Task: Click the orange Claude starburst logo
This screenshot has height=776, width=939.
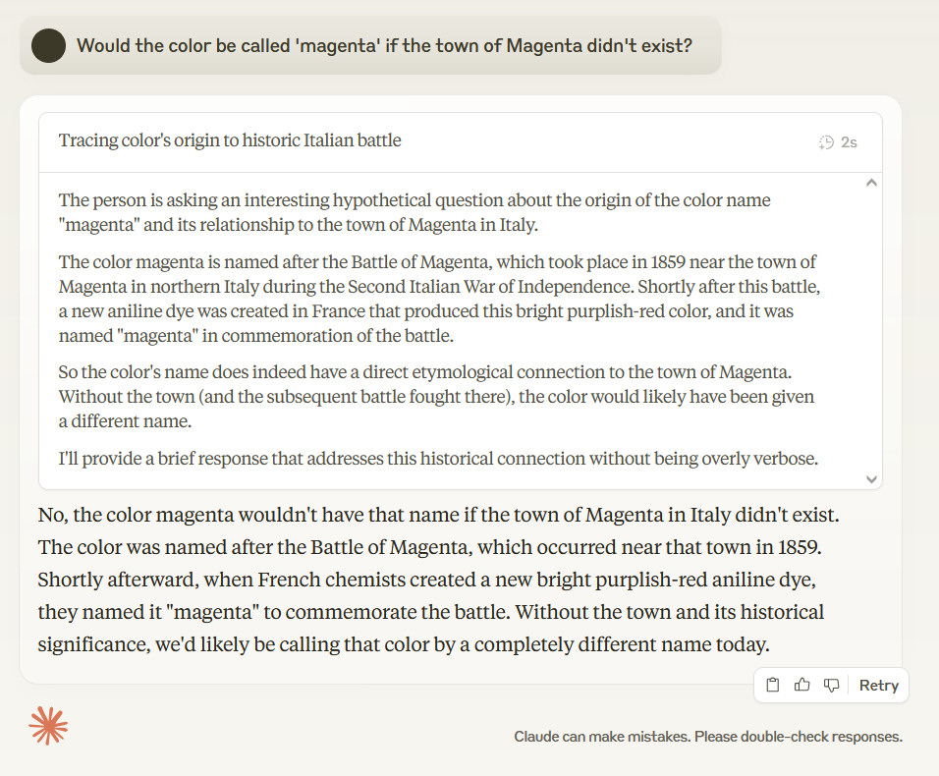Action: click(x=48, y=726)
